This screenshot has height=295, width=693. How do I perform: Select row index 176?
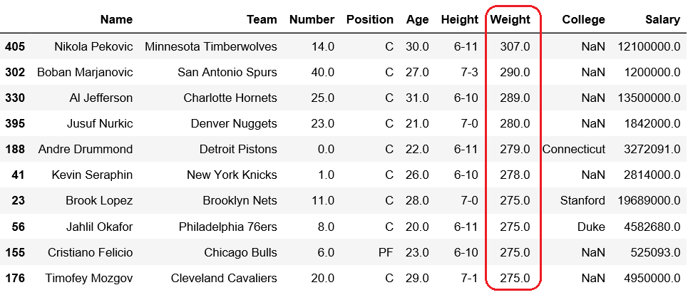[x=15, y=278]
